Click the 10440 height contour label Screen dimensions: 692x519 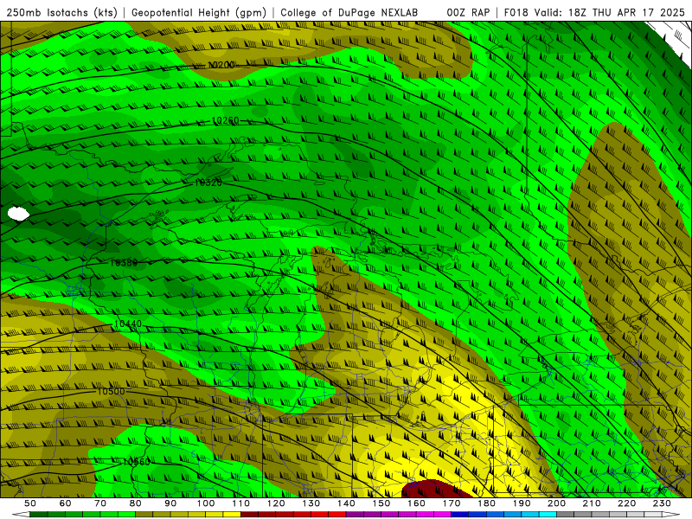128,324
